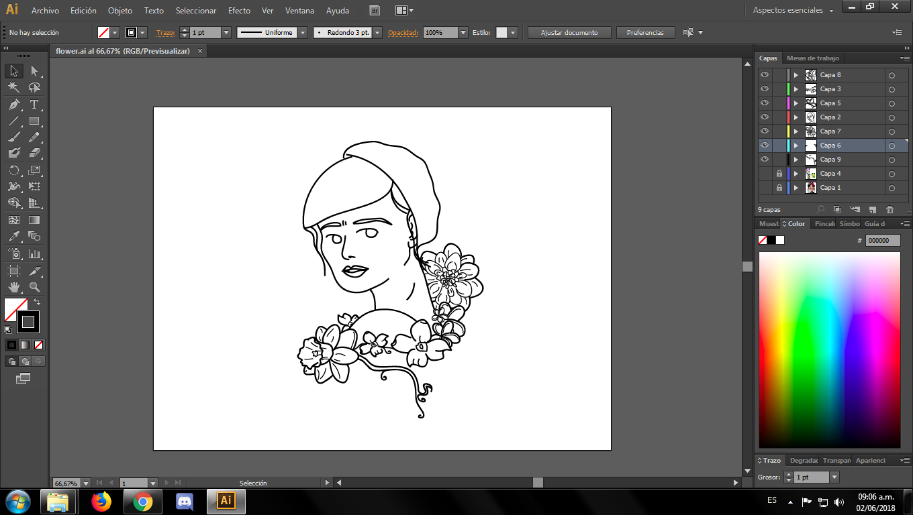Delete layer using trash icon in Capas
Viewport: 913px width, 515px height.
coord(890,210)
